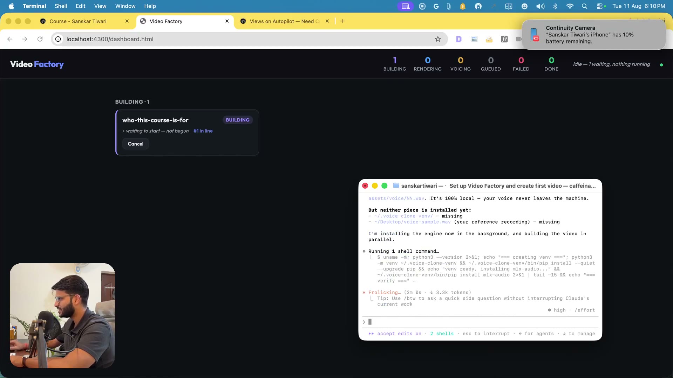The width and height of the screenshot is (673, 378).
Task: Click the Frolicking status line in Terminal
Action: click(417, 293)
